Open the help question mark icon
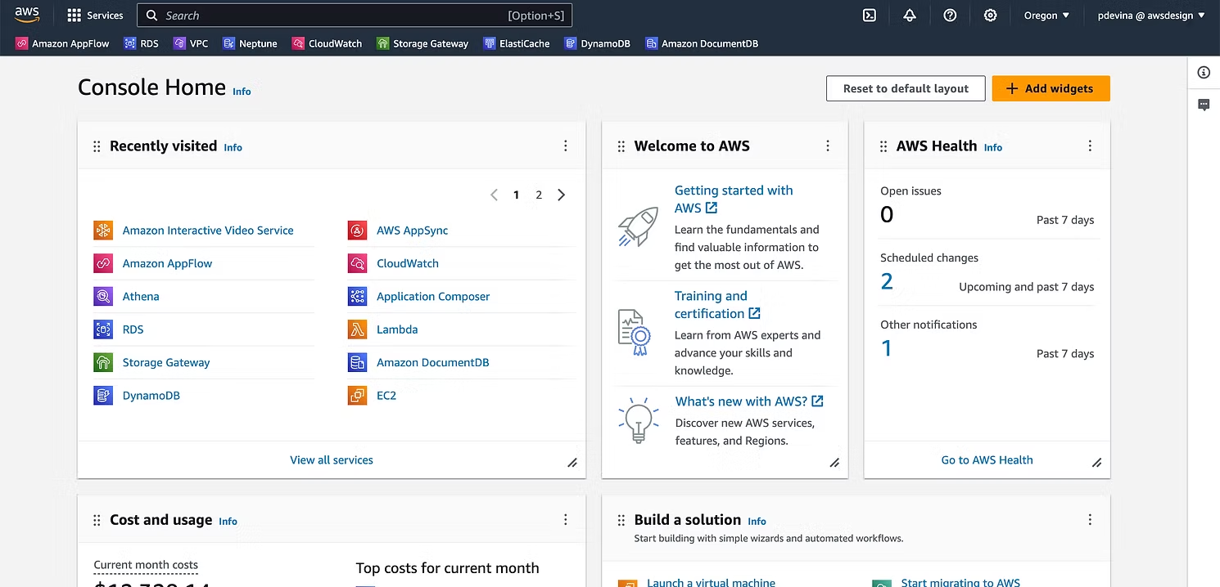 pyautogui.click(x=950, y=16)
